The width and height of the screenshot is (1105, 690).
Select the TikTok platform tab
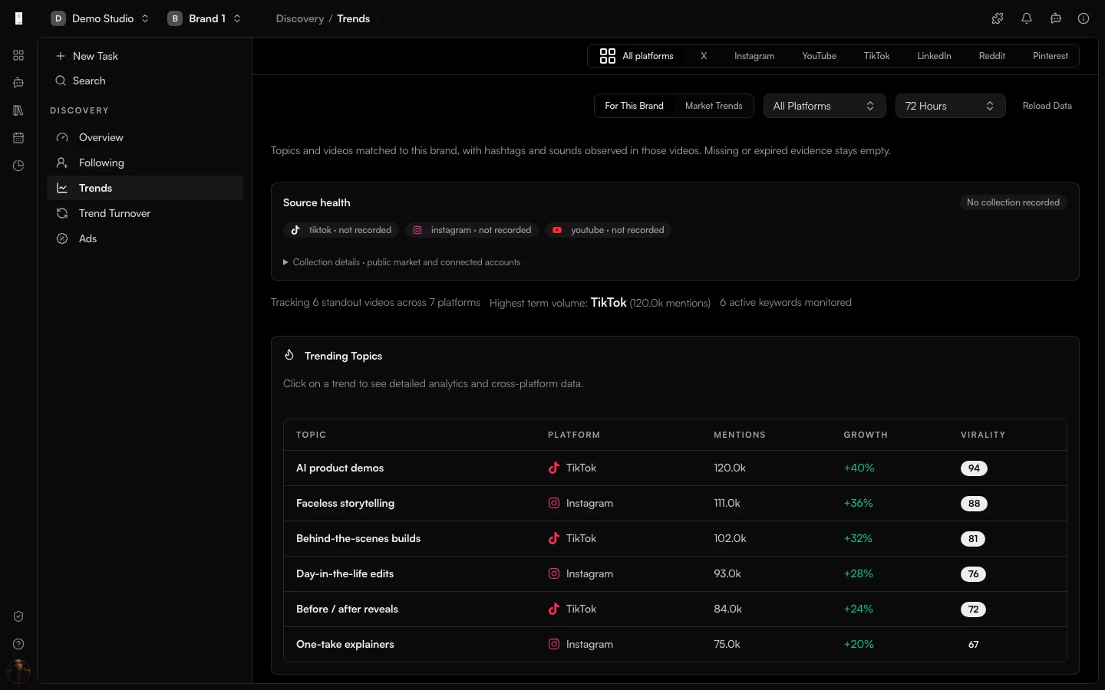pos(877,56)
